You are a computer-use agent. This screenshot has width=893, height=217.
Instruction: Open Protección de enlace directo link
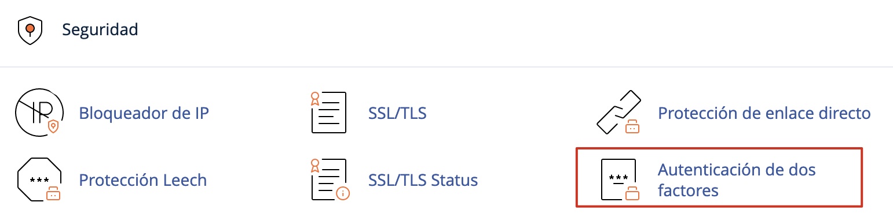(764, 113)
